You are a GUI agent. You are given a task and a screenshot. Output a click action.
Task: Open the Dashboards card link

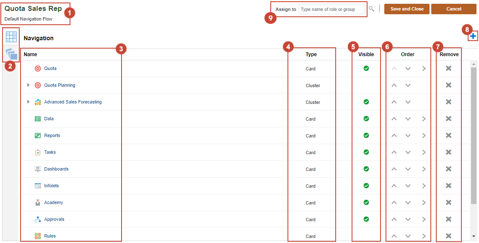(x=56, y=169)
